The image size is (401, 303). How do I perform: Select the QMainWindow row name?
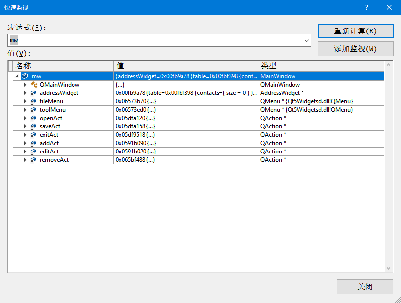(x=60, y=85)
